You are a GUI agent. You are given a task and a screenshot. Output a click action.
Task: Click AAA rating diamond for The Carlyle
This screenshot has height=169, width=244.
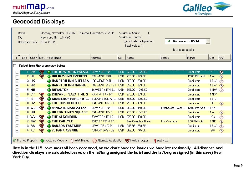click(221, 121)
